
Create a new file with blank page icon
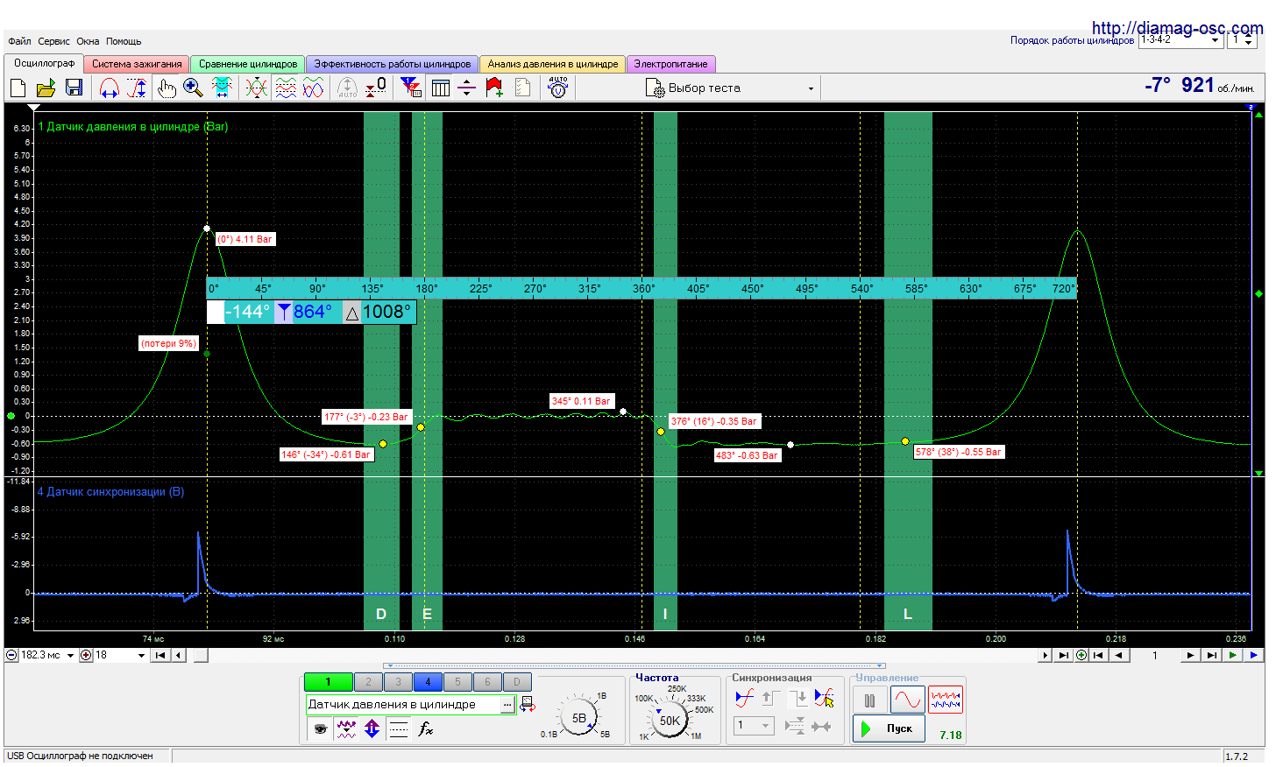(18, 88)
